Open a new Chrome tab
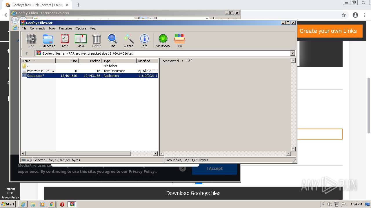The image size is (371, 208). point(78,5)
